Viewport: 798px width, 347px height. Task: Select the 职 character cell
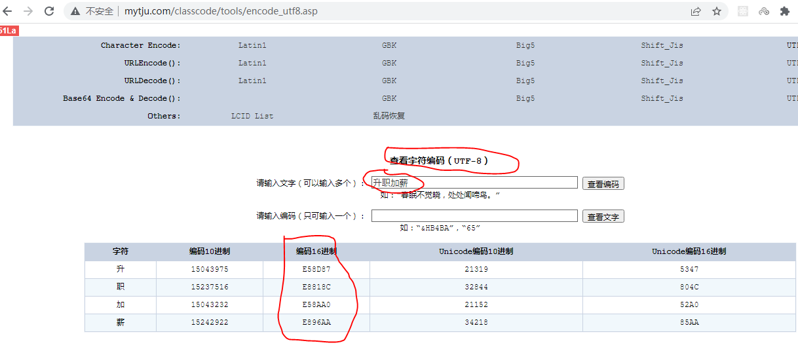pos(121,287)
